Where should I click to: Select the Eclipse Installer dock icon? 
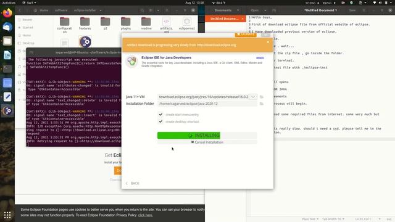7,111
